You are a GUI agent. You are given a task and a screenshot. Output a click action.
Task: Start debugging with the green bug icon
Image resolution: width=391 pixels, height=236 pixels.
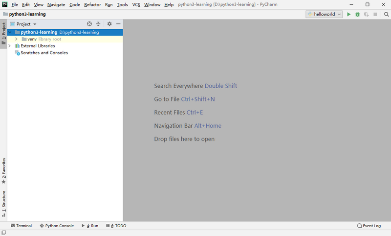pos(357,15)
